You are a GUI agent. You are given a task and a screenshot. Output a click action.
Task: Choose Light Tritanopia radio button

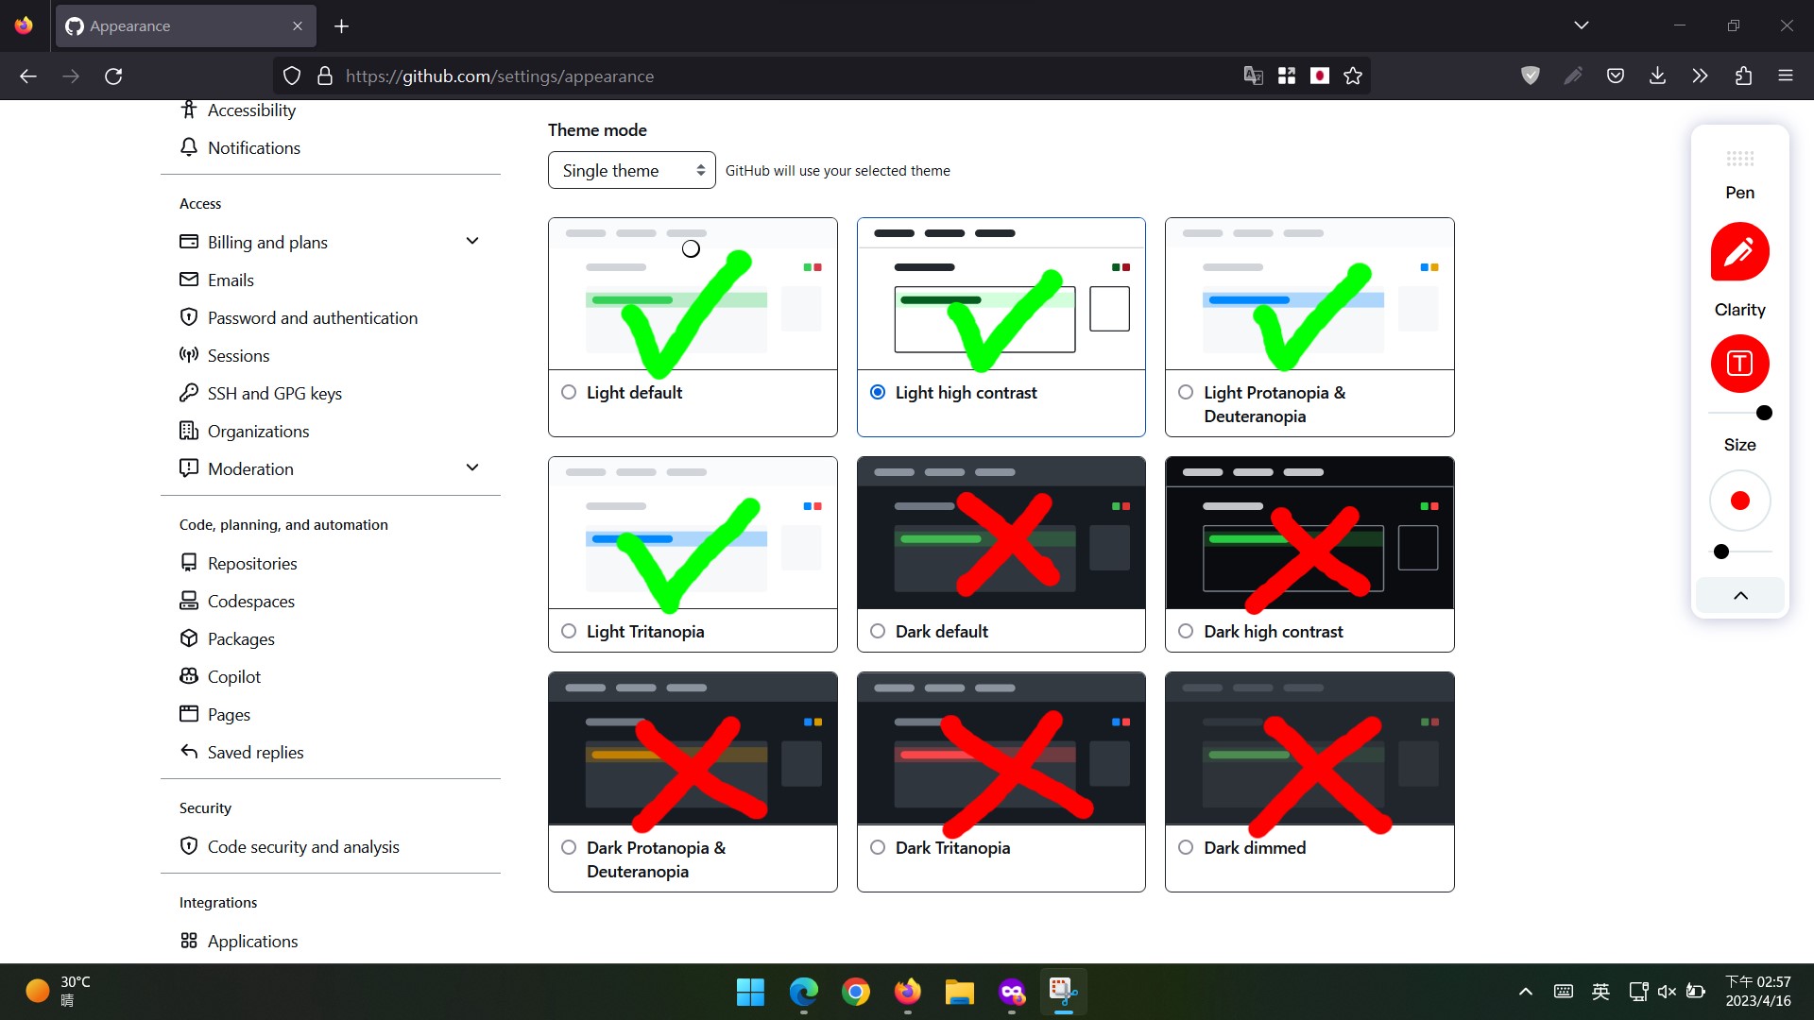pos(569,631)
